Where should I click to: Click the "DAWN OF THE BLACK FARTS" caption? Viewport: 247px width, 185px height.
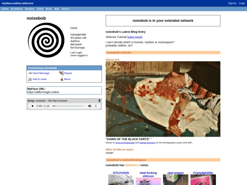(128, 139)
